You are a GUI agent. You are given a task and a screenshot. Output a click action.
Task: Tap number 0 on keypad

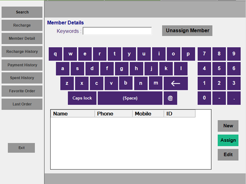pos(204,98)
